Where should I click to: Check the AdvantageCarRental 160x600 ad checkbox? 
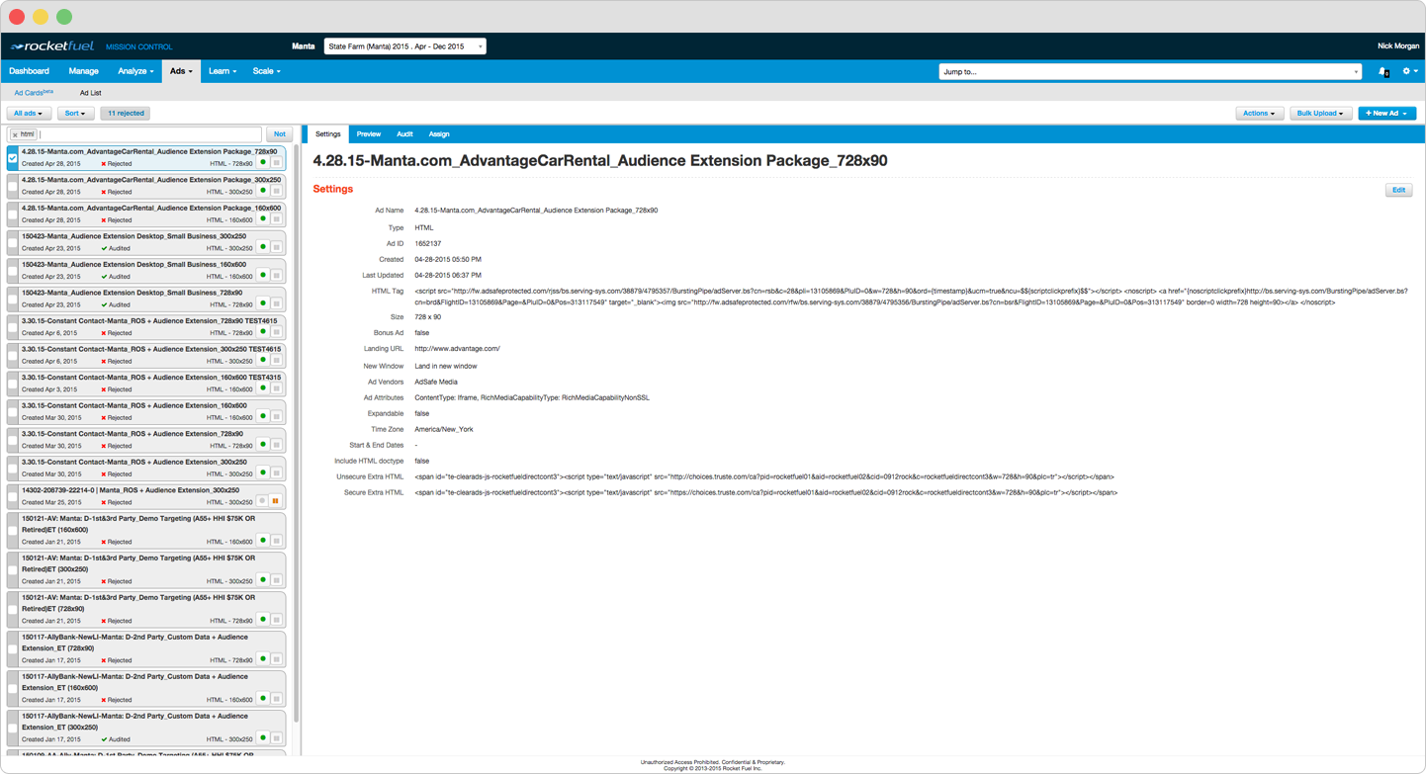pos(13,214)
